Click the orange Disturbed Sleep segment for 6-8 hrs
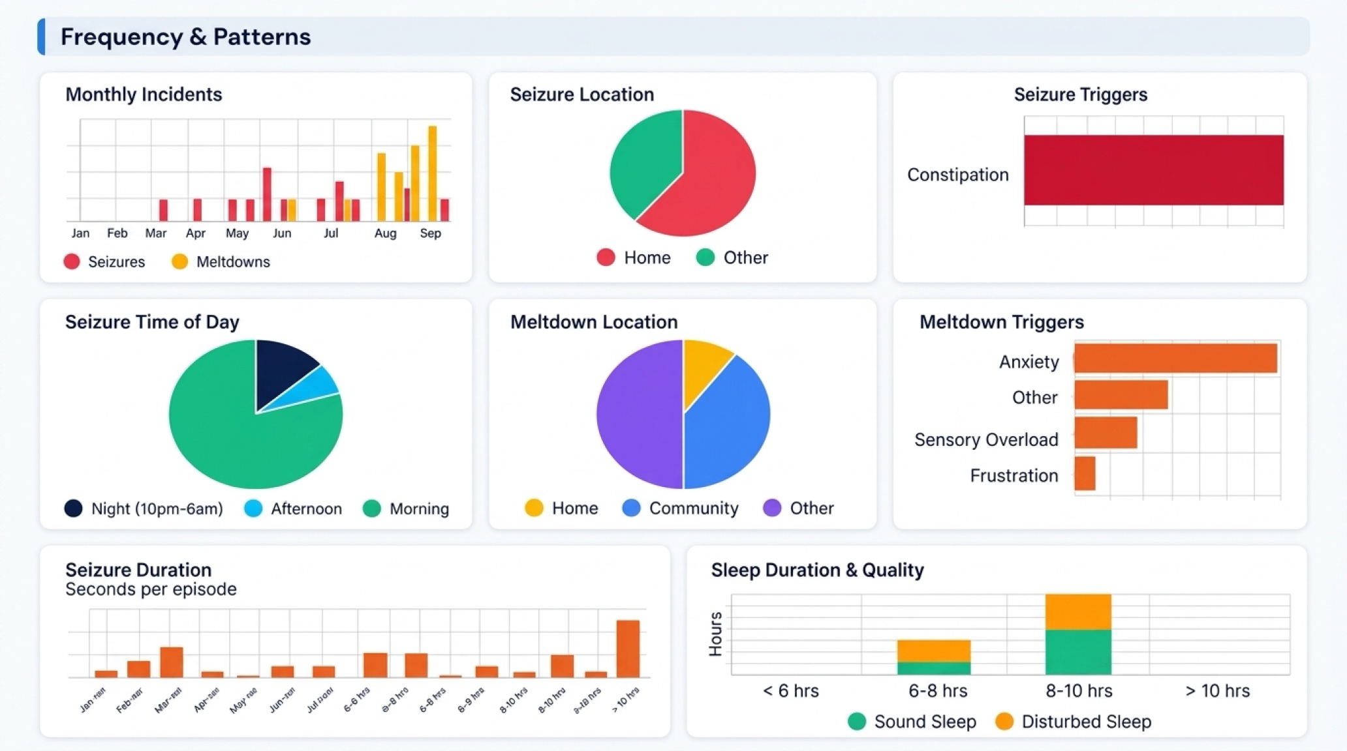This screenshot has width=1347, height=751. [934, 651]
